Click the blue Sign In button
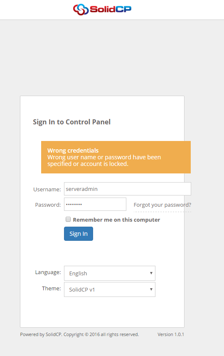 click(x=79, y=234)
